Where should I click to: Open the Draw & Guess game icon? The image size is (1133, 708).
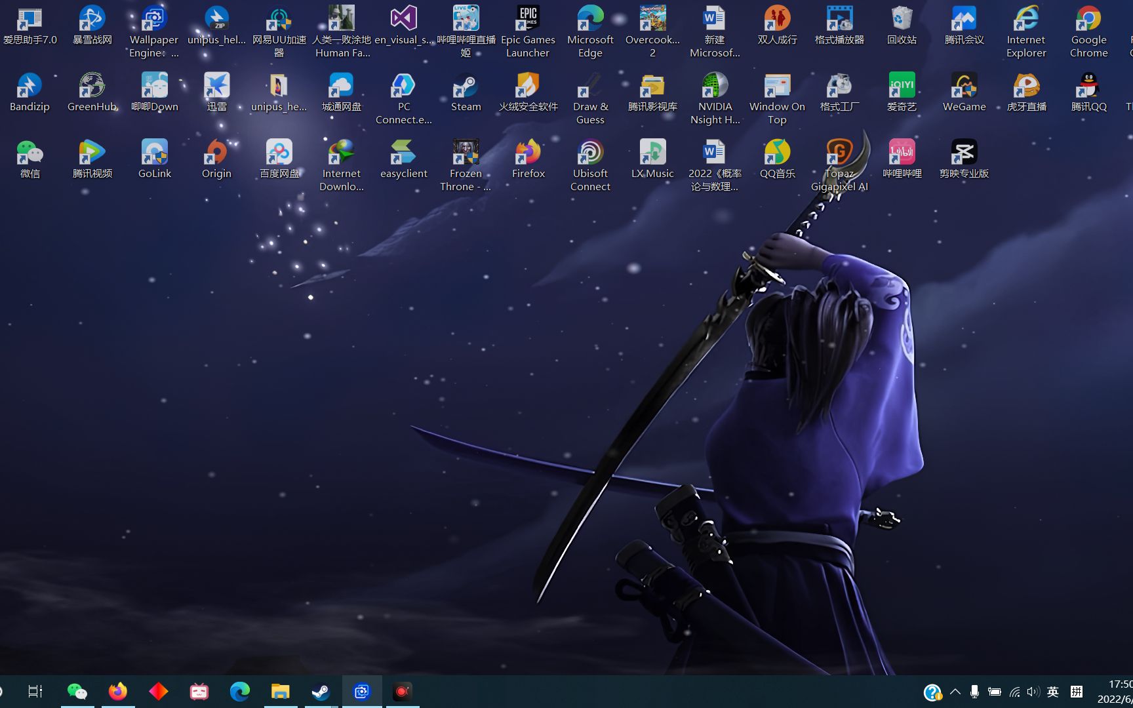click(x=590, y=100)
